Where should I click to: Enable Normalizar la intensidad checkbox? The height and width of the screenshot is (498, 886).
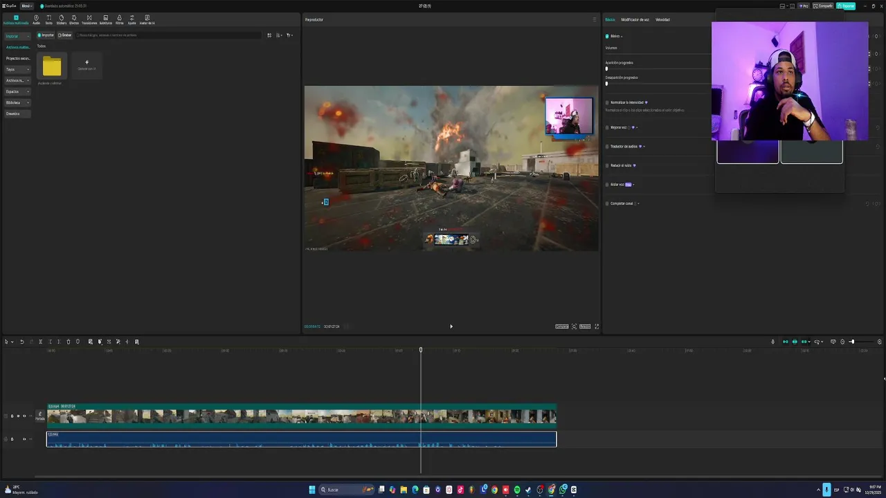coord(607,102)
